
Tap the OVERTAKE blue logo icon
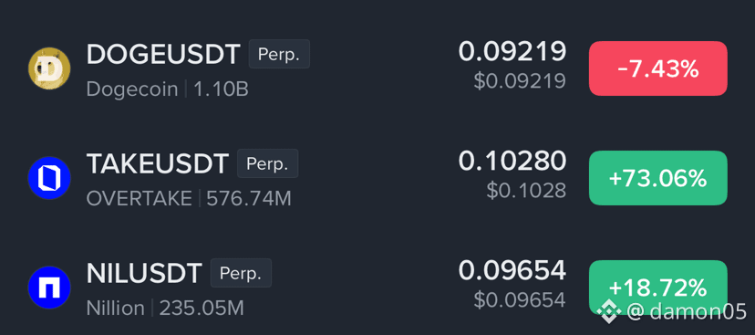point(49,178)
